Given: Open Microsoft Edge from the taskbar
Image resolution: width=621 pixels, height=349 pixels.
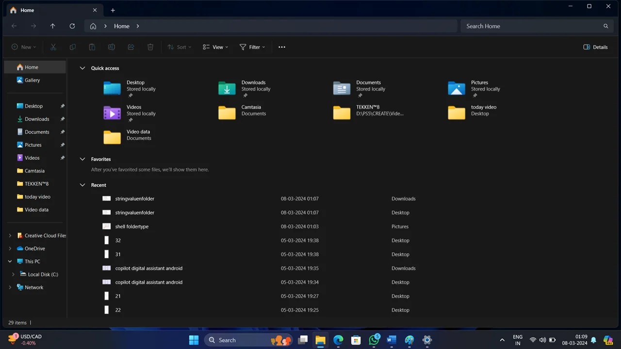Looking at the screenshot, I should pos(338,340).
